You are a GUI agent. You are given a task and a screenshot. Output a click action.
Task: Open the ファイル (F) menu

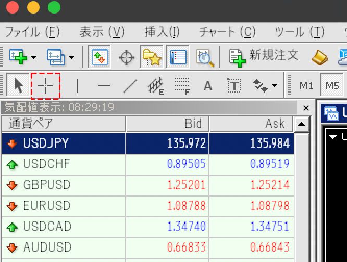pos(32,32)
